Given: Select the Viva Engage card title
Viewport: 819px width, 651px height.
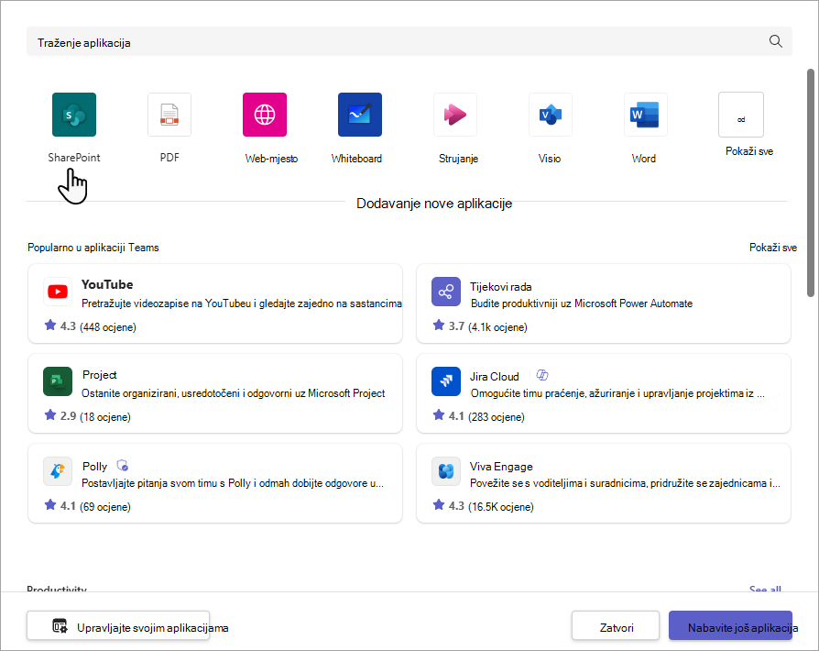Looking at the screenshot, I should tap(501, 467).
